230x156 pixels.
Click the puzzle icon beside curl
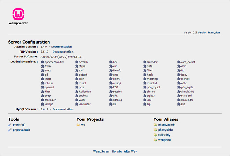(x=111, y=66)
